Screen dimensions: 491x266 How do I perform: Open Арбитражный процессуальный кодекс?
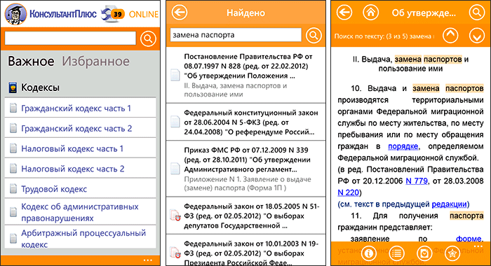click(80, 237)
